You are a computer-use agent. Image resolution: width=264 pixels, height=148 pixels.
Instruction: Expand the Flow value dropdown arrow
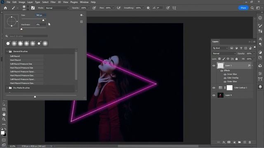point(113,8)
